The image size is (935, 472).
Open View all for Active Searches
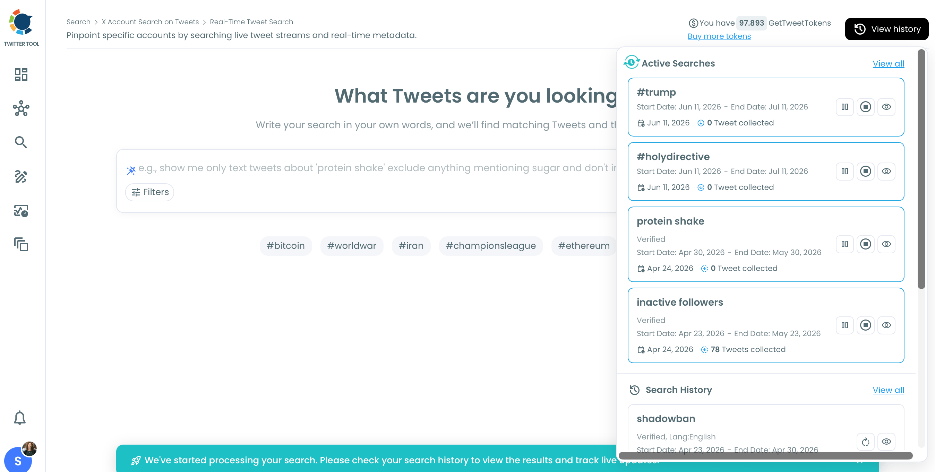coord(888,63)
